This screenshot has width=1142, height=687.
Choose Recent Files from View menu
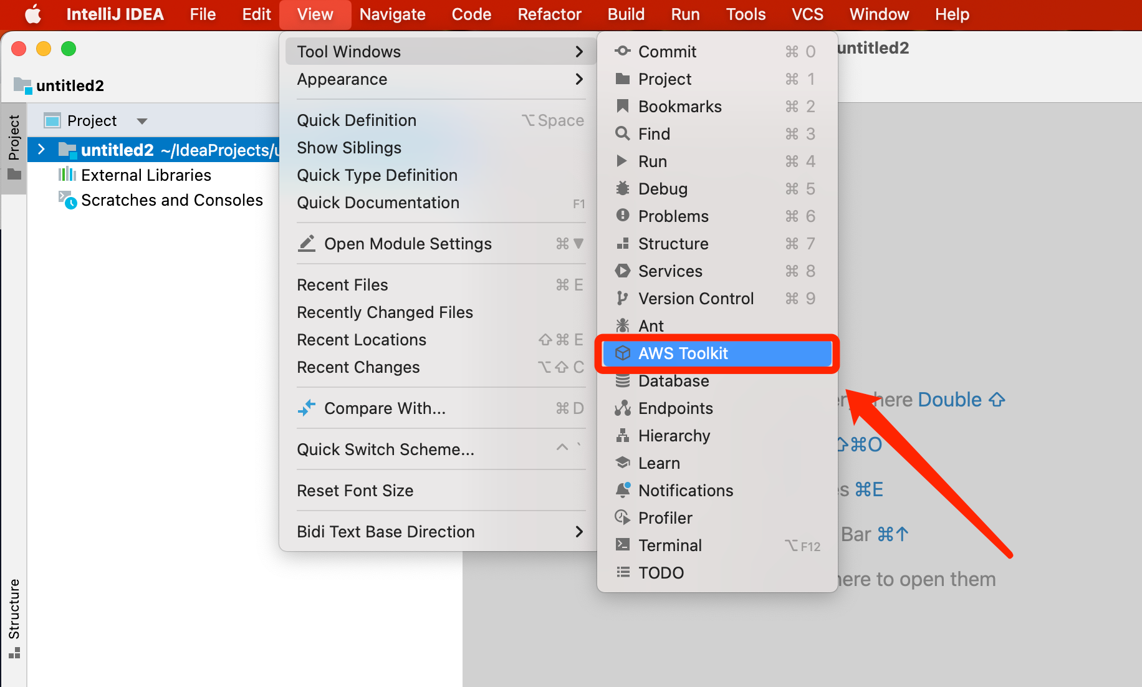[x=441, y=285]
